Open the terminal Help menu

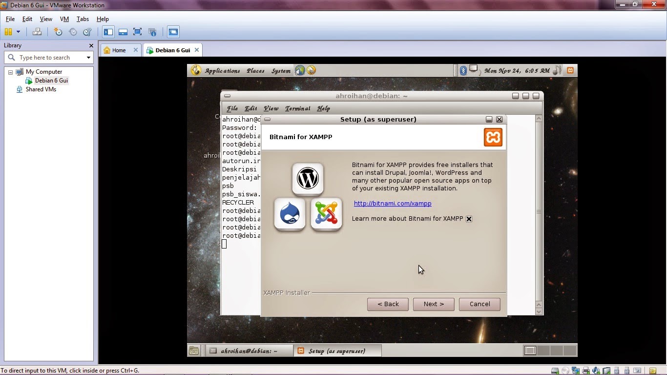(x=323, y=108)
